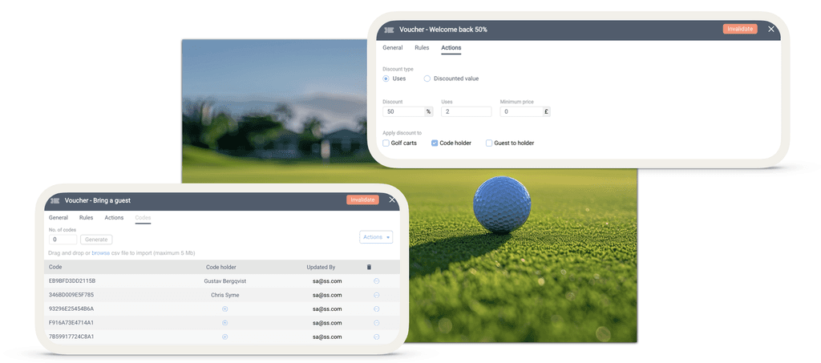Select the Discounted value radio option

[x=427, y=79]
